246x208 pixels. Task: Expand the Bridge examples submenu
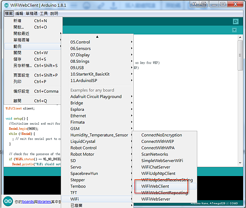click(x=97, y=103)
